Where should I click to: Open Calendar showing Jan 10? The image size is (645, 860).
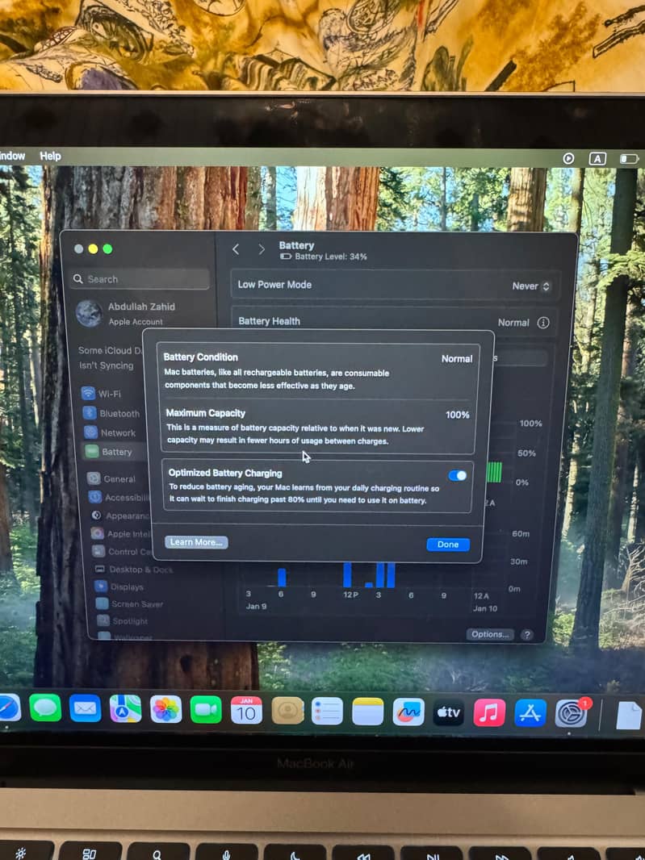(x=246, y=711)
